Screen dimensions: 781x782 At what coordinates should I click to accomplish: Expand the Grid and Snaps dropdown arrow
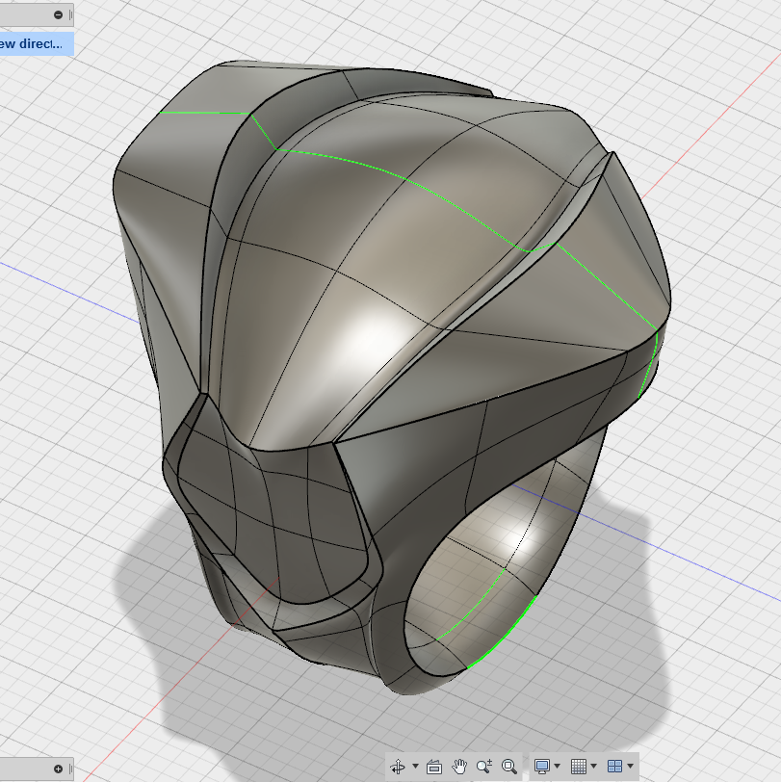(x=593, y=766)
